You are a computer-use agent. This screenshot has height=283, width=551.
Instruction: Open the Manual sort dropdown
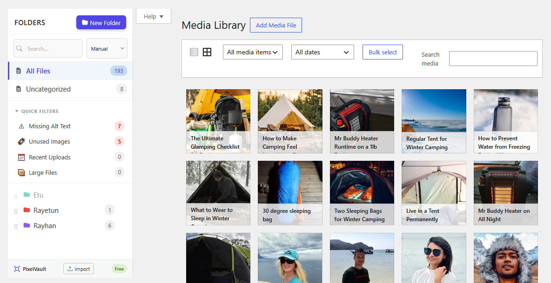coord(107,48)
